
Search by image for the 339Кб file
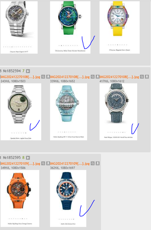pyautogui.click(x=93, y=77)
